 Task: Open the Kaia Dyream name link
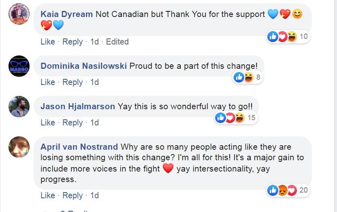(x=67, y=14)
